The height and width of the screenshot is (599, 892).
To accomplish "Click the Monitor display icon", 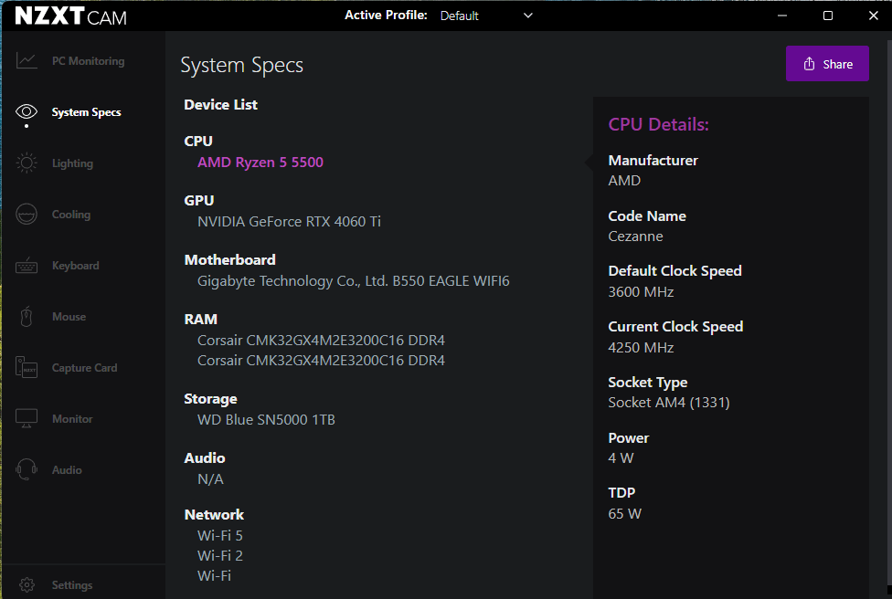I will pos(27,419).
